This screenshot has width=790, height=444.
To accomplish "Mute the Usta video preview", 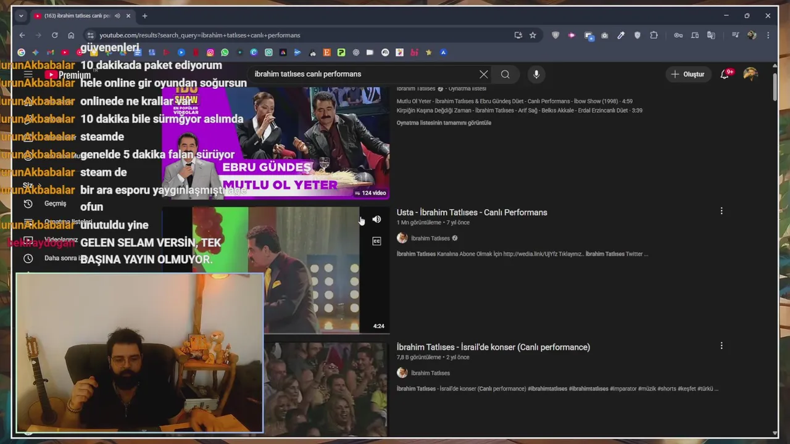I will click(376, 220).
